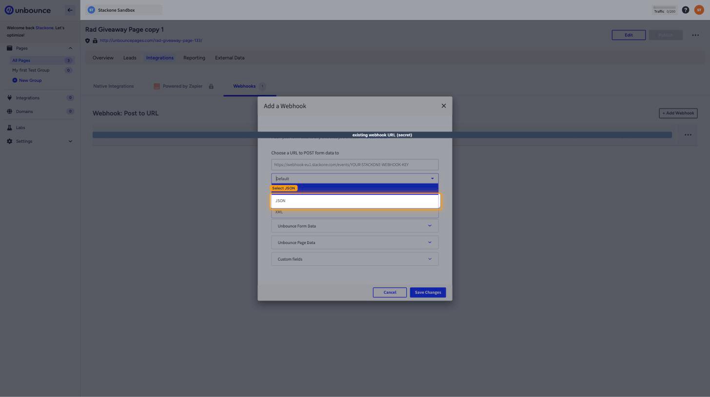Open Domains in left sidebar
The image size is (710, 397).
(24, 112)
